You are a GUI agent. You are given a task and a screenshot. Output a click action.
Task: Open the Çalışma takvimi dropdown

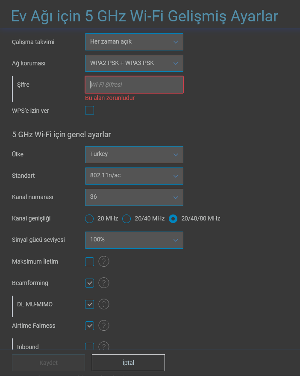(x=134, y=42)
